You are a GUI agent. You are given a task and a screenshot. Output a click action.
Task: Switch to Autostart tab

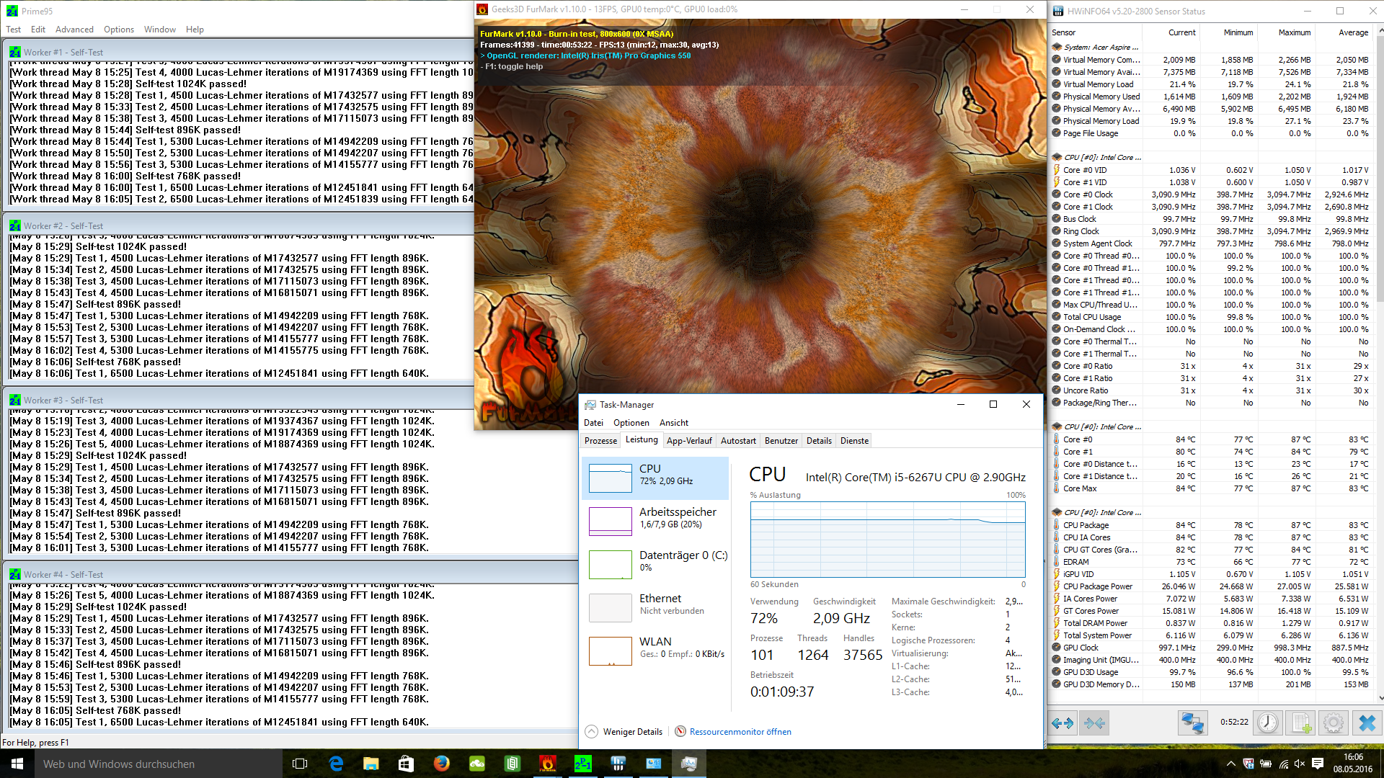coord(738,441)
